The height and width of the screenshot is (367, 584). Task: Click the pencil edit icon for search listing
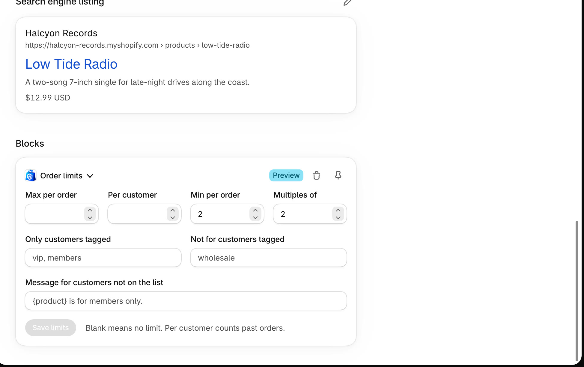click(347, 2)
